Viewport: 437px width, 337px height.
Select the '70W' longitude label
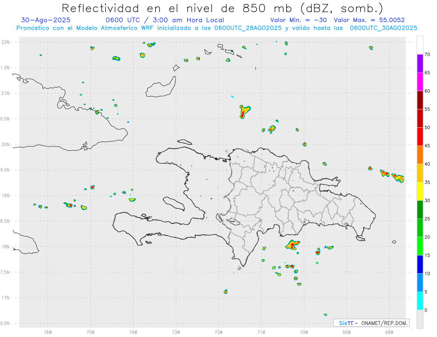point(304,332)
